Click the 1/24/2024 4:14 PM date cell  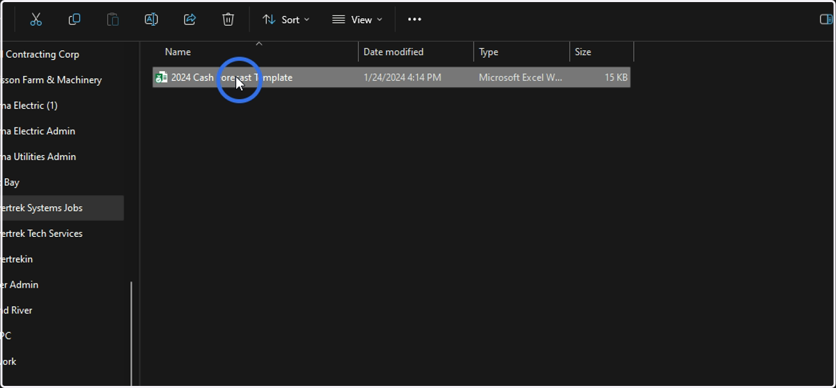[x=402, y=77]
